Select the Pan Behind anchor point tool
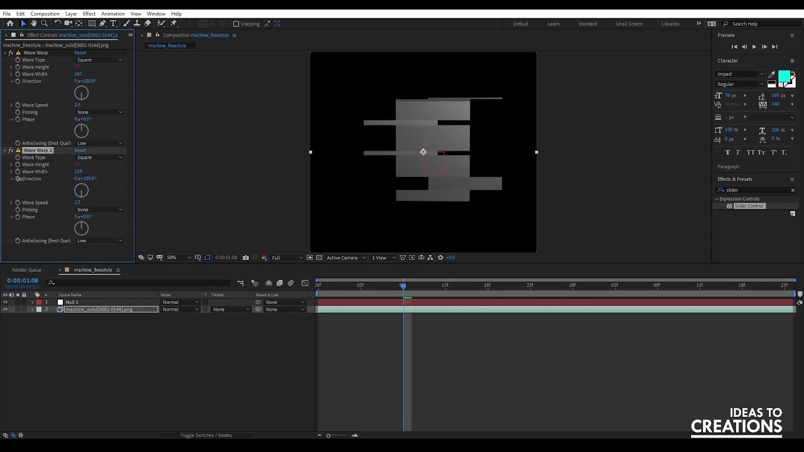804x452 pixels. pos(79,23)
